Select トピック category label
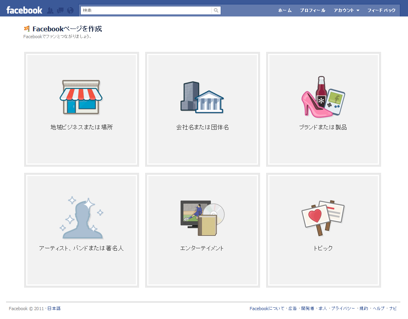 (323, 248)
